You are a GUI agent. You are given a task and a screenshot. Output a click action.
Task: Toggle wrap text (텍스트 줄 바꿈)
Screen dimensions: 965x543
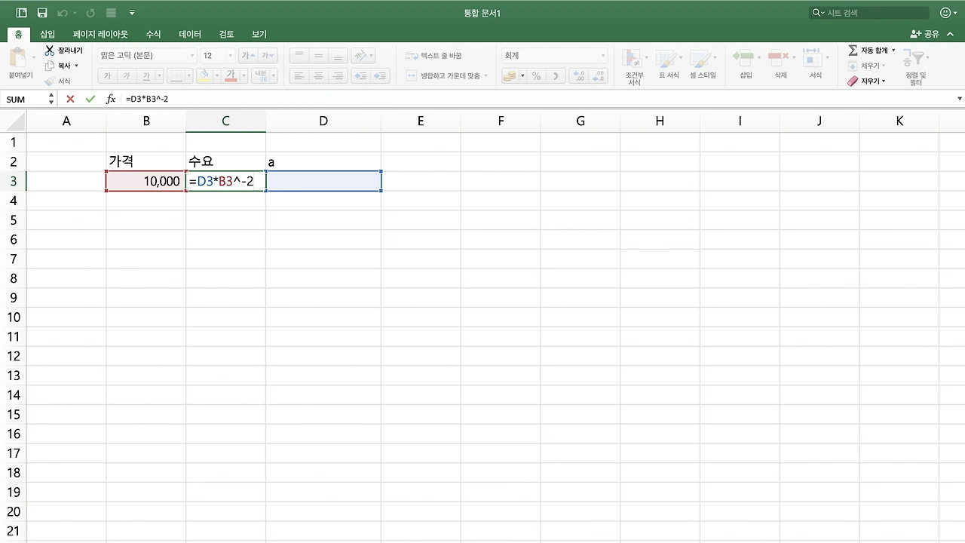pos(434,56)
